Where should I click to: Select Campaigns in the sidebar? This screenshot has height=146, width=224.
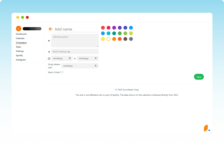[x=21, y=43]
